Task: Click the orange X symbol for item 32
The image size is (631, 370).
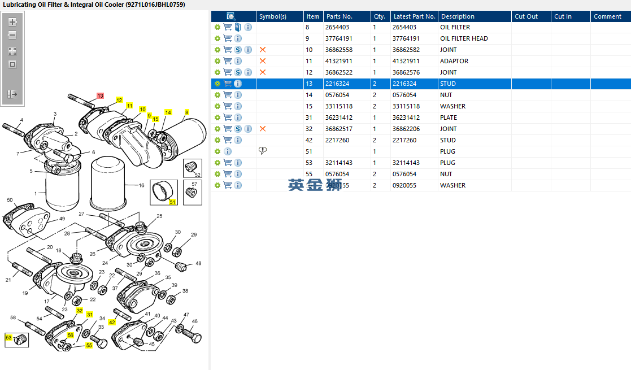Action: coord(262,128)
